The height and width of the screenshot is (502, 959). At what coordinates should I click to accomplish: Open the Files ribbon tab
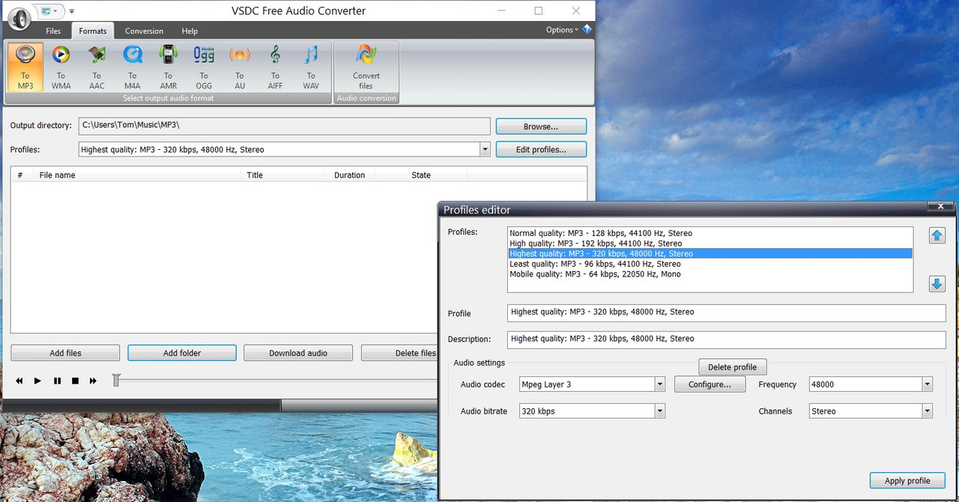pyautogui.click(x=53, y=31)
